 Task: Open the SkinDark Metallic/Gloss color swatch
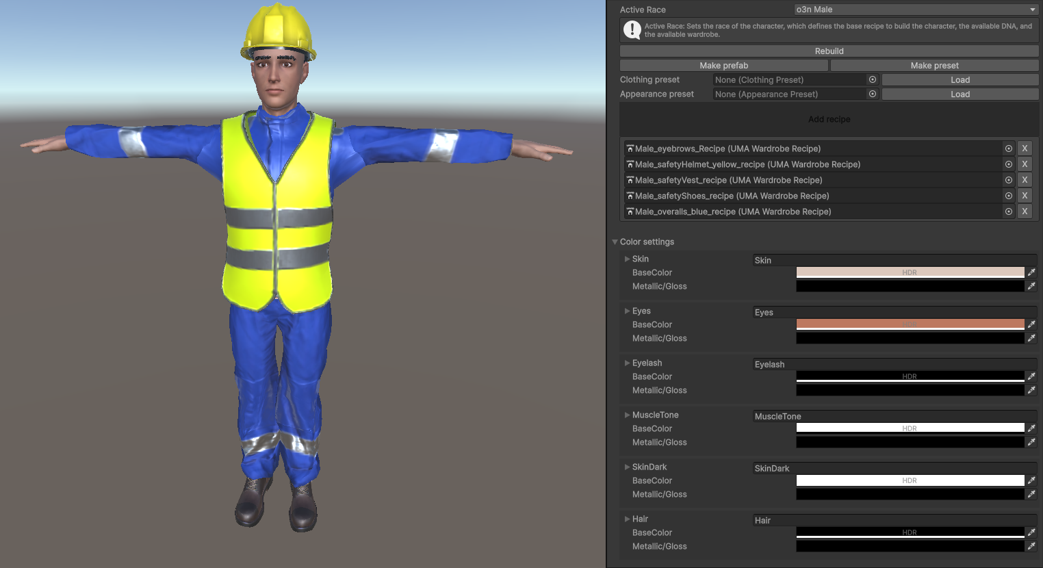click(910, 494)
